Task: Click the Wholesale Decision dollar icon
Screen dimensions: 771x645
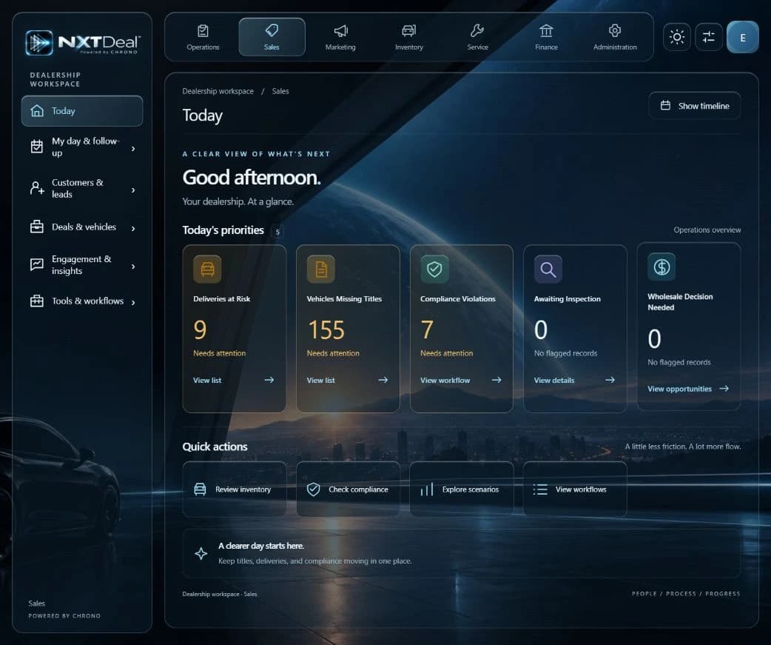Action: 661,267
